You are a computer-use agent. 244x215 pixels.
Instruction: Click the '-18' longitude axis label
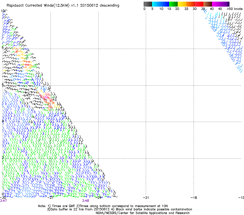click(x=194, y=198)
